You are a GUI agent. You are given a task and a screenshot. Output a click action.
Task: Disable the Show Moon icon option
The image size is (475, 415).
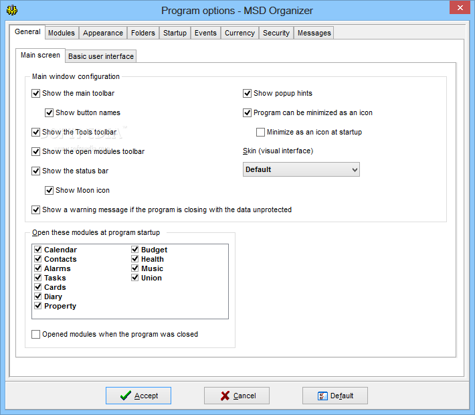[49, 190]
